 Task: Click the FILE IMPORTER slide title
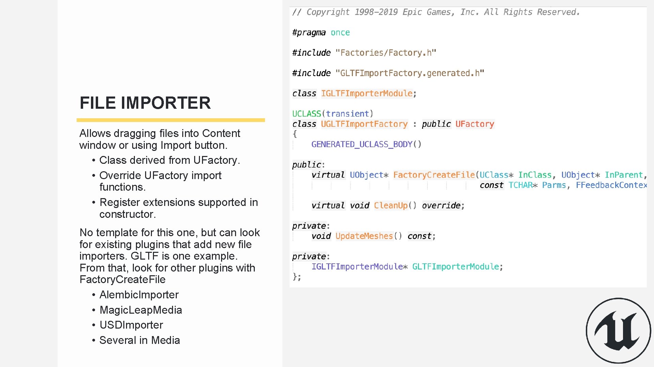tap(145, 103)
